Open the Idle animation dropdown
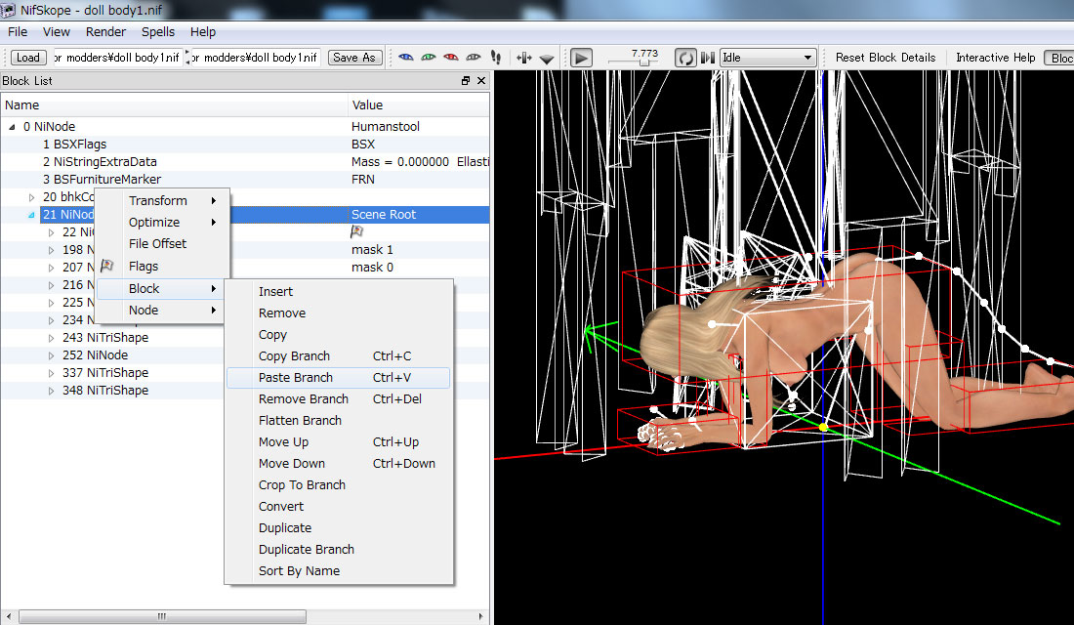Viewport: 1074px width, 625px height. pyautogui.click(x=767, y=58)
